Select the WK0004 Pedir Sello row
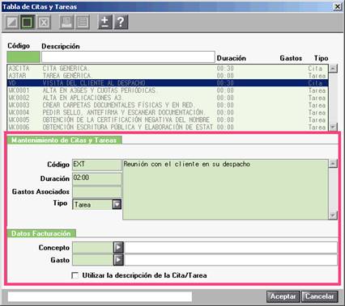 coord(168,112)
